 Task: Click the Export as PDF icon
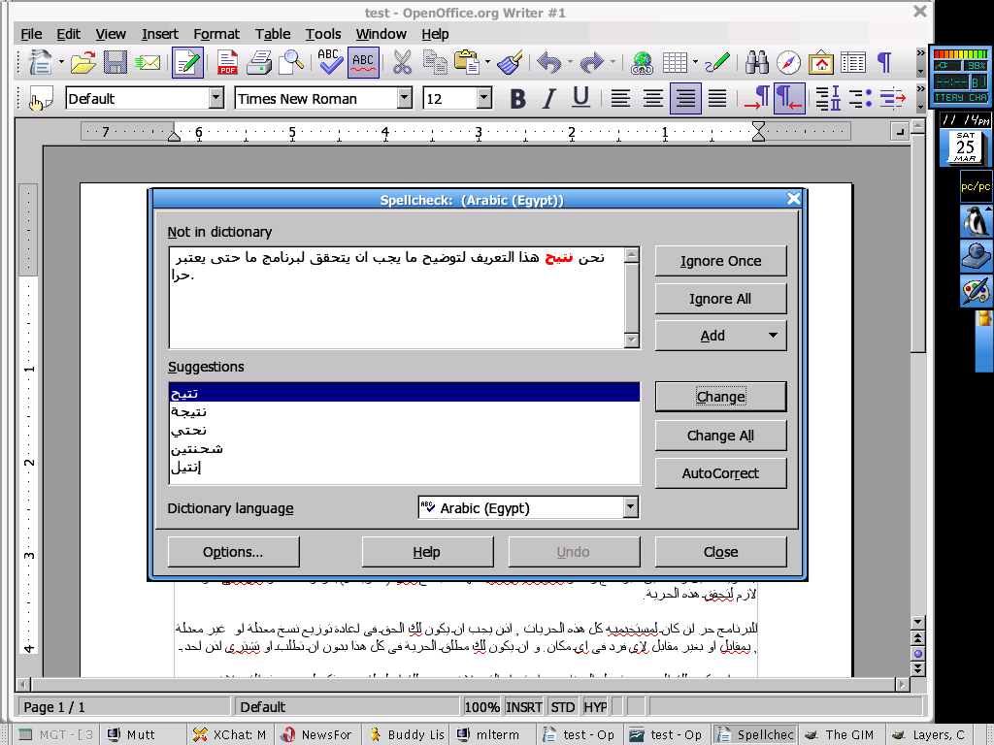[x=227, y=63]
